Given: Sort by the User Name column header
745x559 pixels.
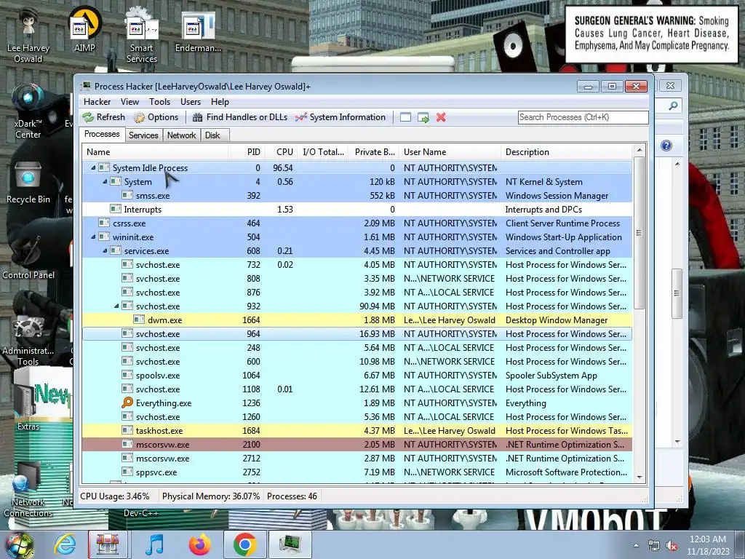Looking at the screenshot, I should pos(450,152).
